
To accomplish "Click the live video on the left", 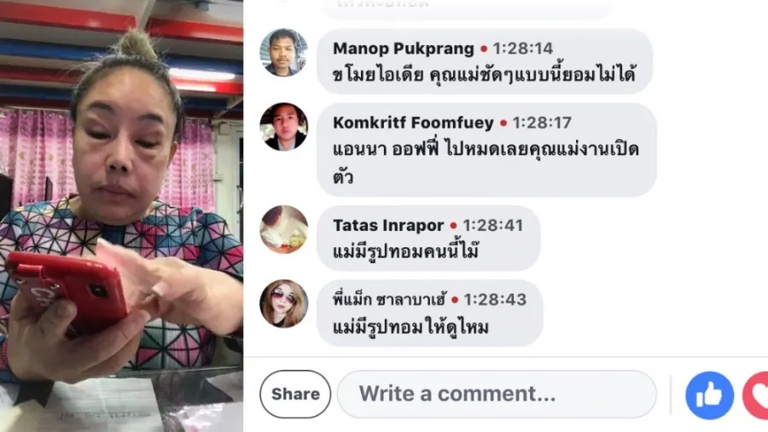I will (121, 216).
